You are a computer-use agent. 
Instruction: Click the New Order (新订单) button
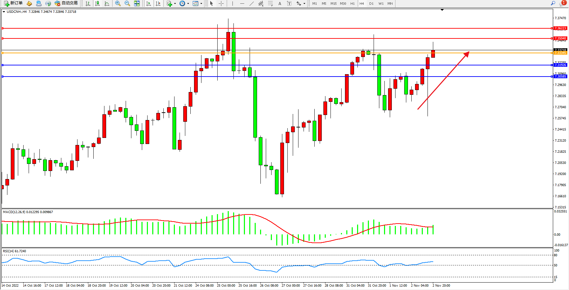tap(13, 3)
